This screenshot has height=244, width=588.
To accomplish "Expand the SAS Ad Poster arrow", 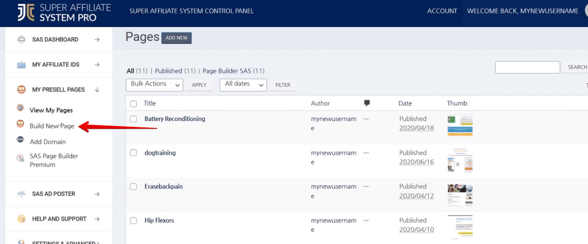I will [97, 194].
